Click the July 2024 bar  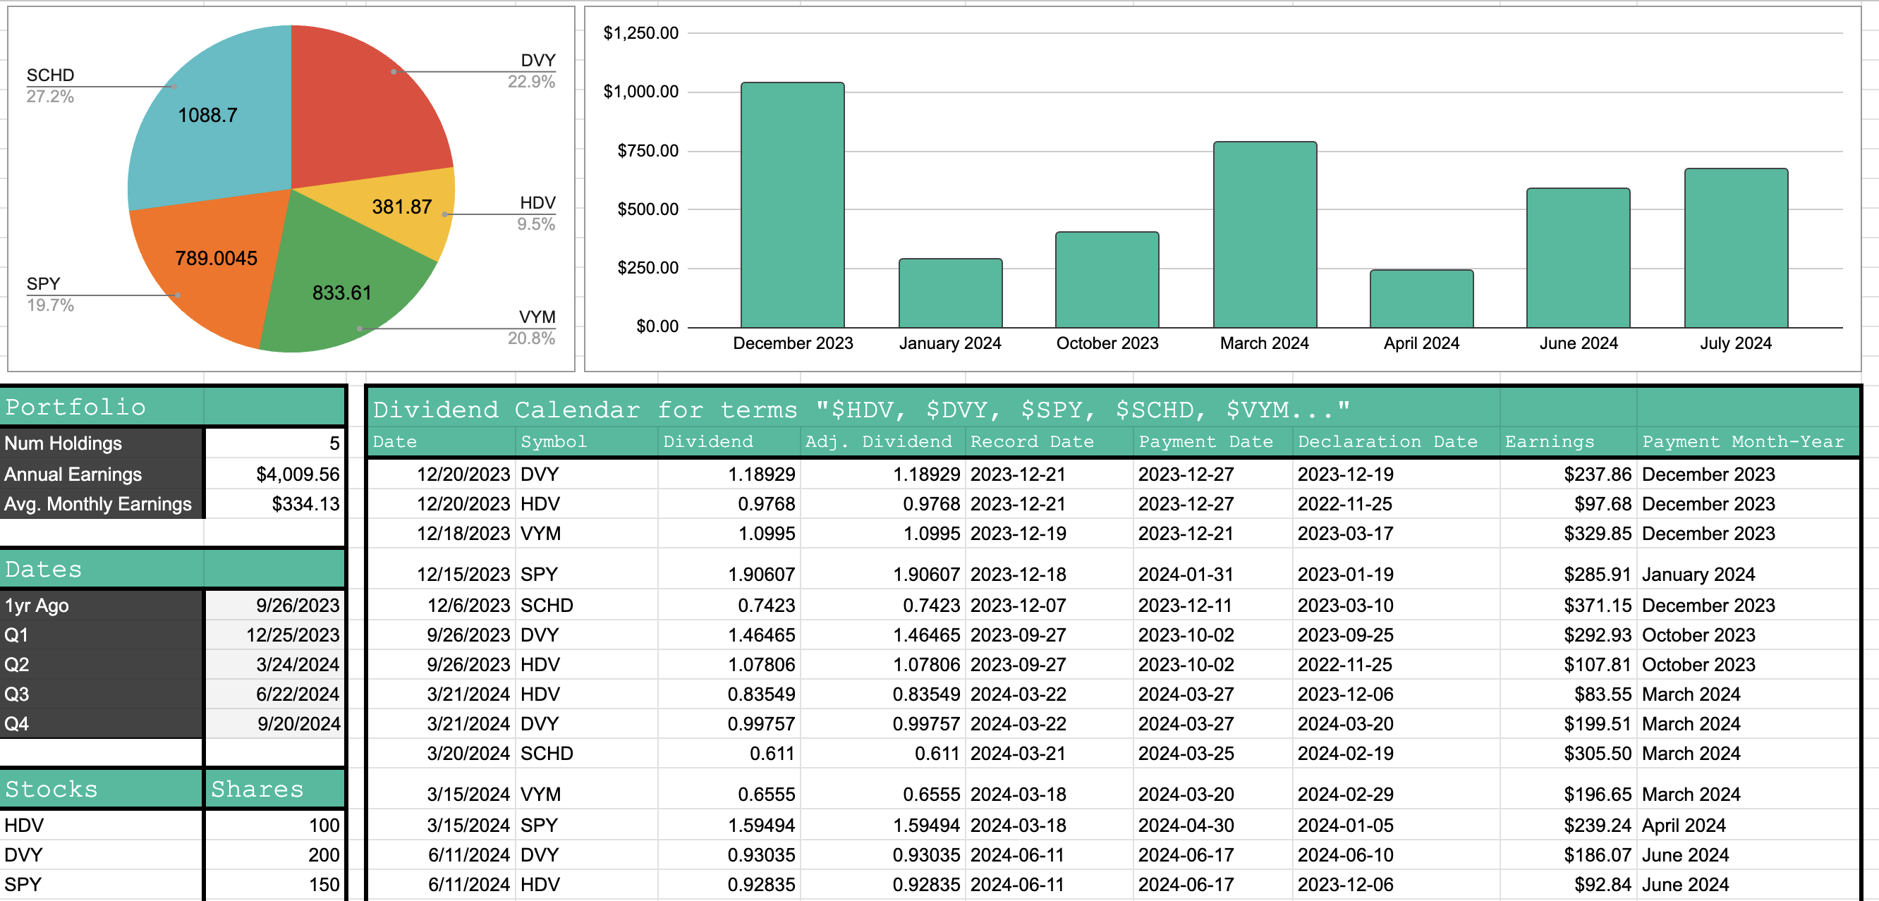tap(1735, 248)
